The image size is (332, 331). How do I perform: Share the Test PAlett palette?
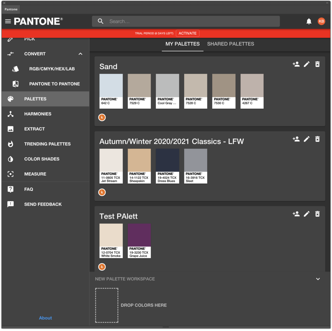coord(296,214)
